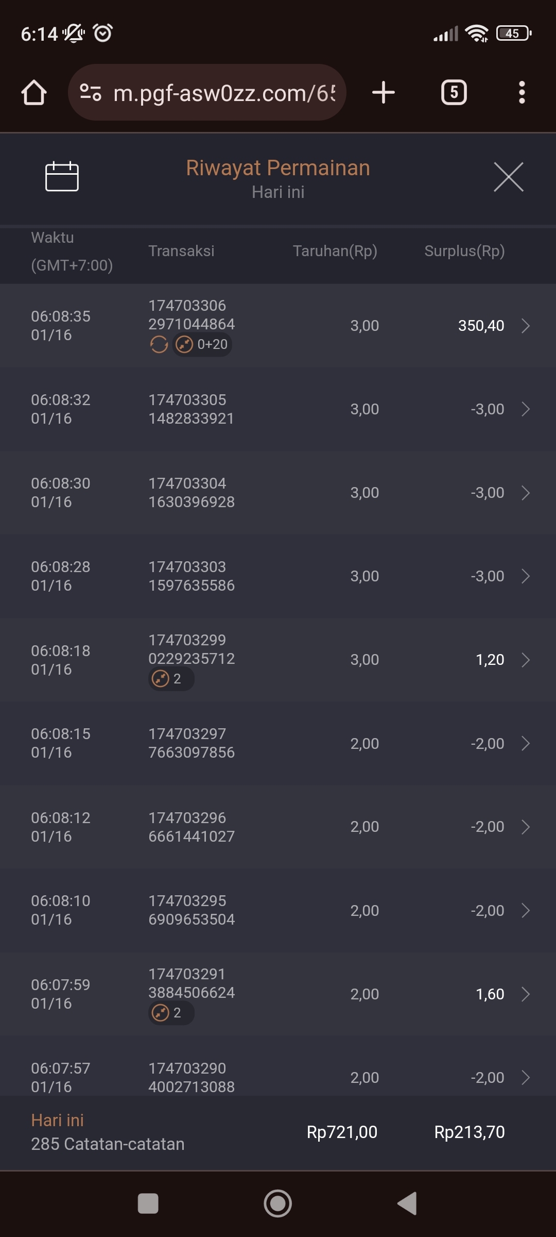
Task: Tap the free spin icon on 06:08:35 row
Action: [x=159, y=344]
